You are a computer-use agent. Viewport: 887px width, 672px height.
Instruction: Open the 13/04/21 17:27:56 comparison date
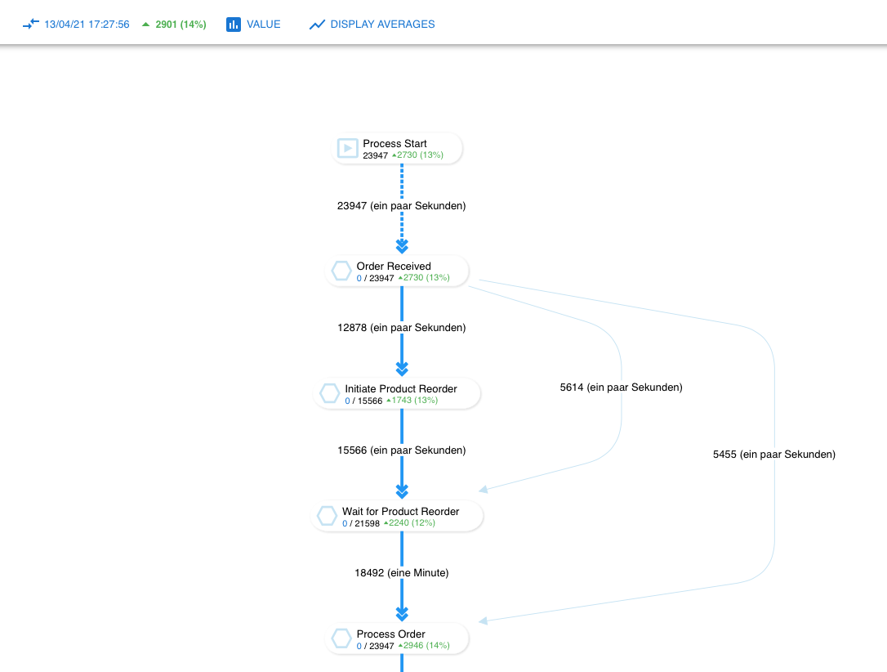pyautogui.click(x=87, y=25)
